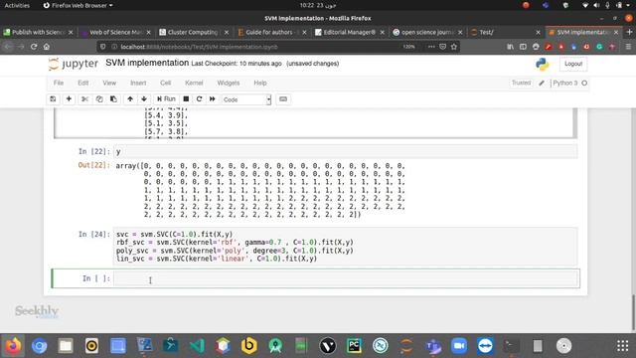Image resolution: width=636 pixels, height=358 pixels.
Task: Interrupt the kernel with the stop icon
Action: pyautogui.click(x=186, y=99)
